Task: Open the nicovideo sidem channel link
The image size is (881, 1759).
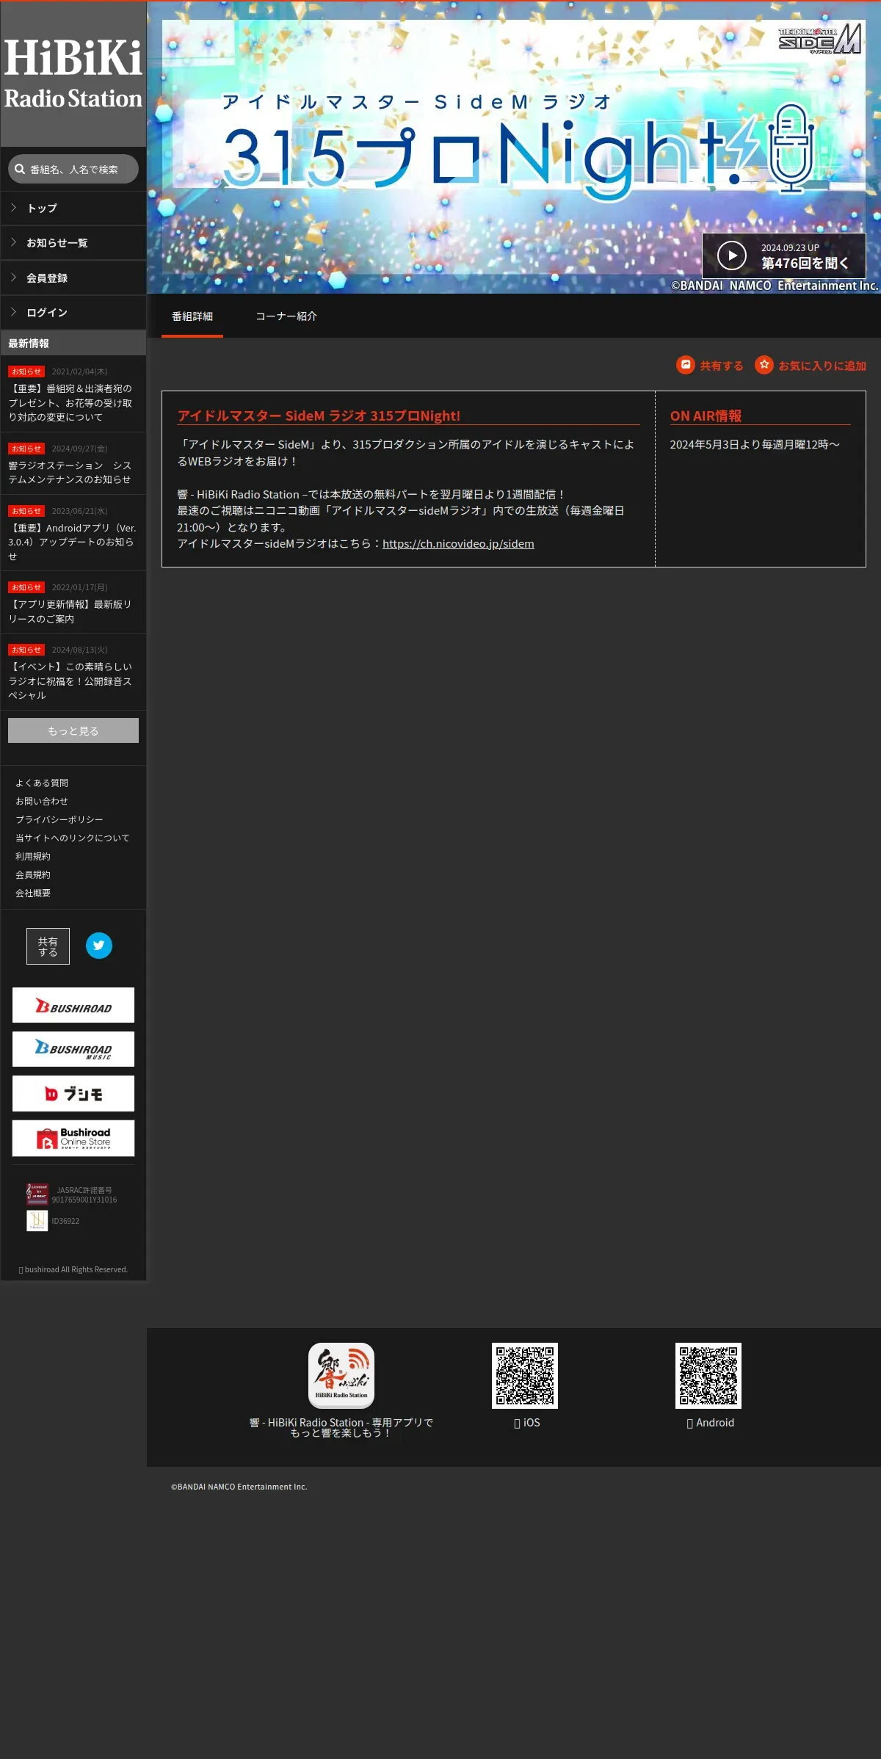Action: [458, 544]
